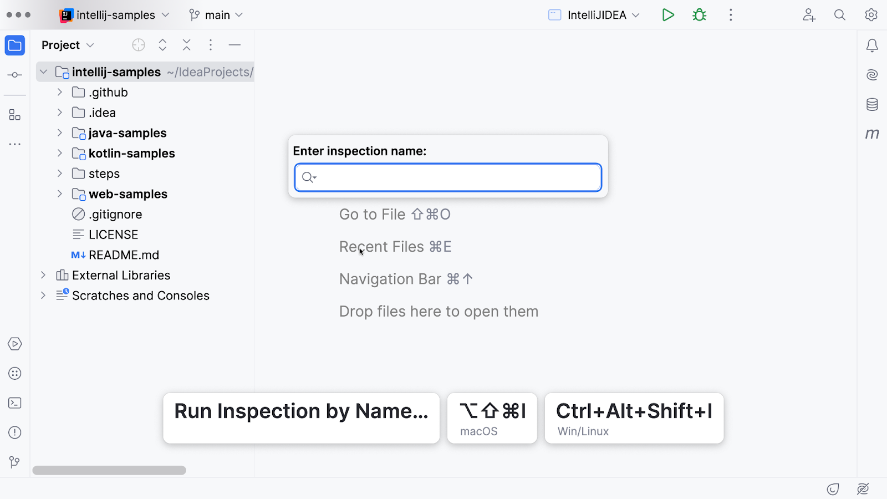
Task: Expand the java-samples folder
Action: coord(60,133)
